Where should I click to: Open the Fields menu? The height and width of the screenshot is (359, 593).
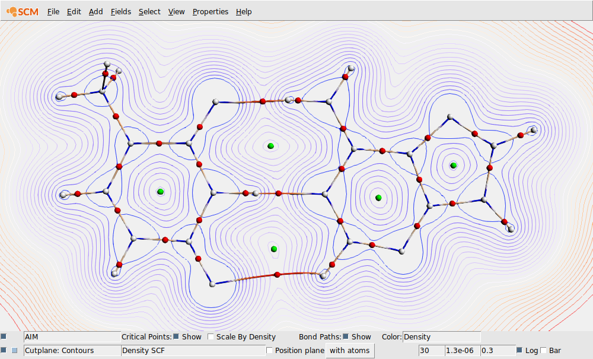(120, 11)
